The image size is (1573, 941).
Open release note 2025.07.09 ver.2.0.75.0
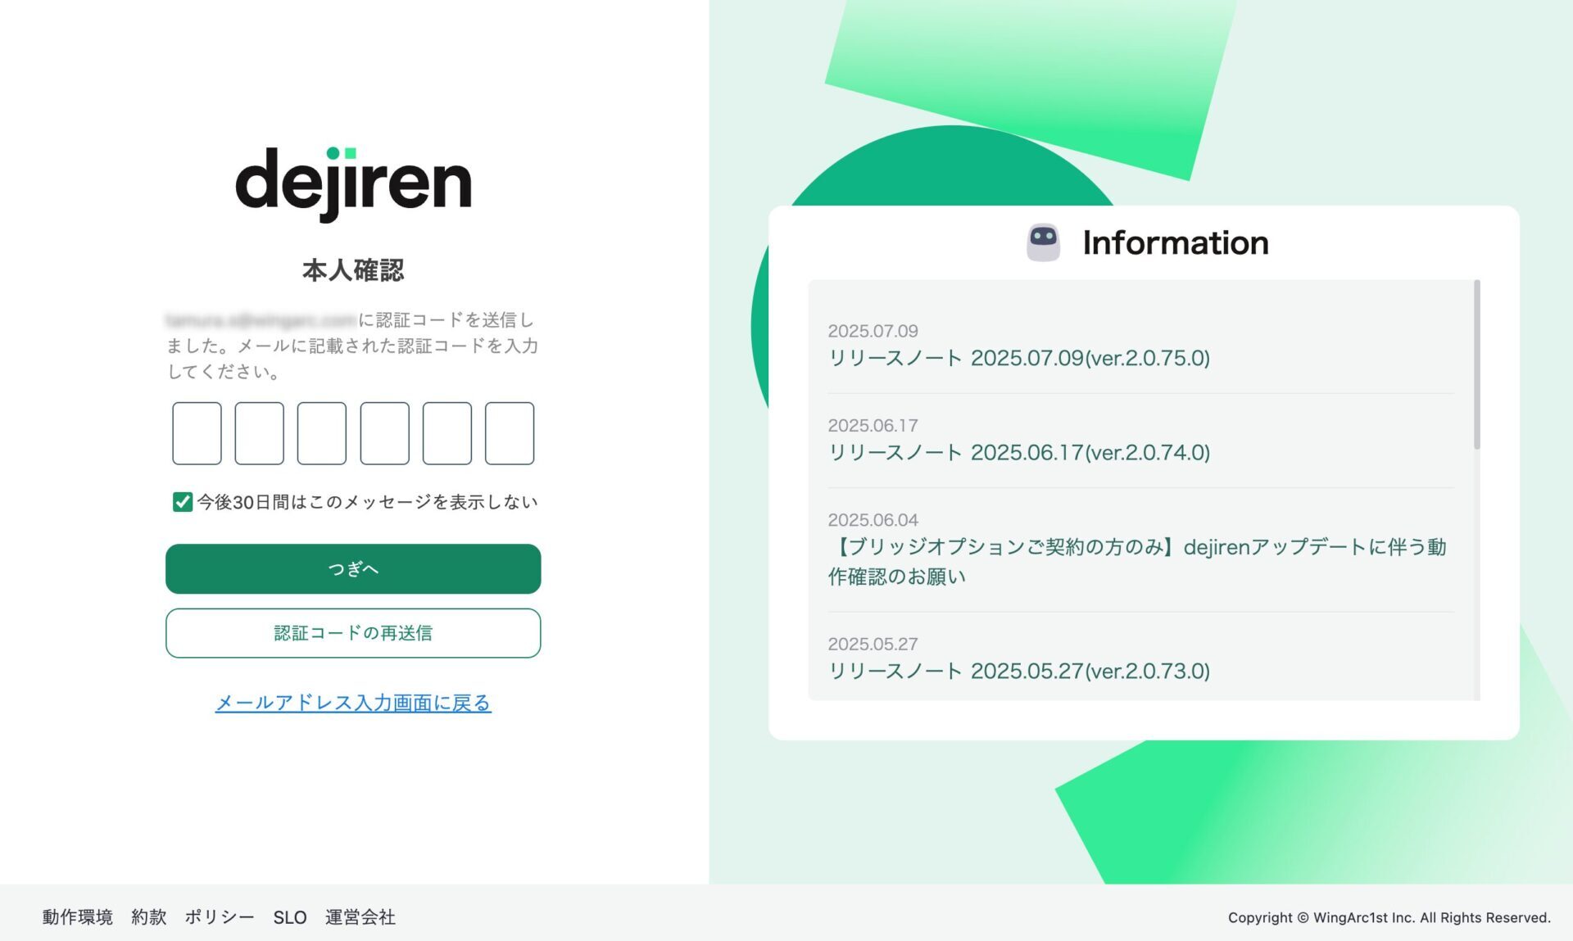coord(1018,358)
